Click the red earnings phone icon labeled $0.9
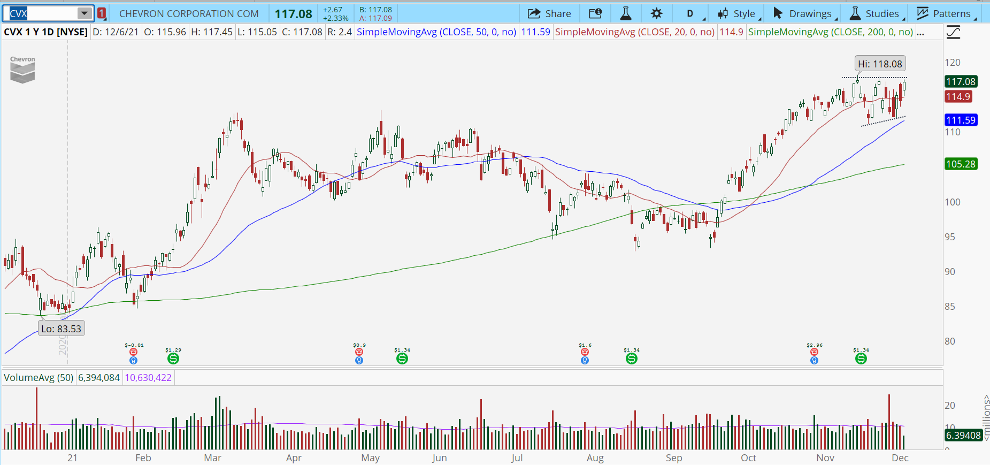 coord(359,352)
